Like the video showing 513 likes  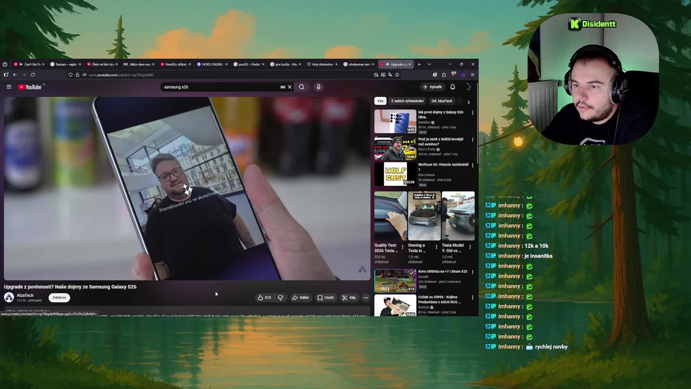tap(265, 298)
